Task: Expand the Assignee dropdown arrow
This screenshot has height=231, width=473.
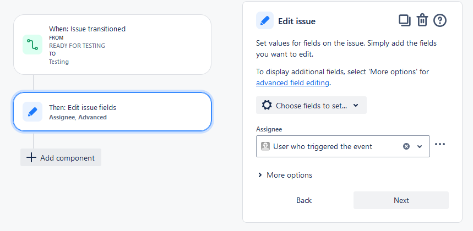Action: coord(419,147)
